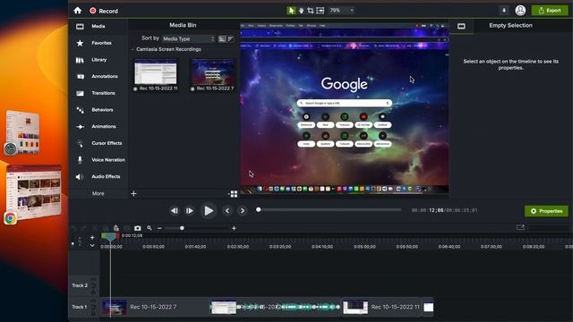Start a new screen recording with Record
Viewport: 573px width, 322px height.
(x=104, y=11)
